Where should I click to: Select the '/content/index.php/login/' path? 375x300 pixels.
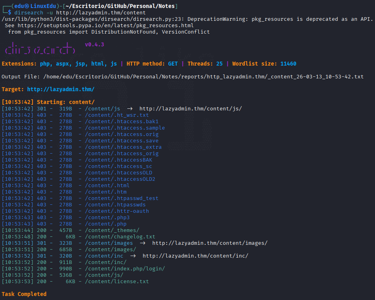125,269
